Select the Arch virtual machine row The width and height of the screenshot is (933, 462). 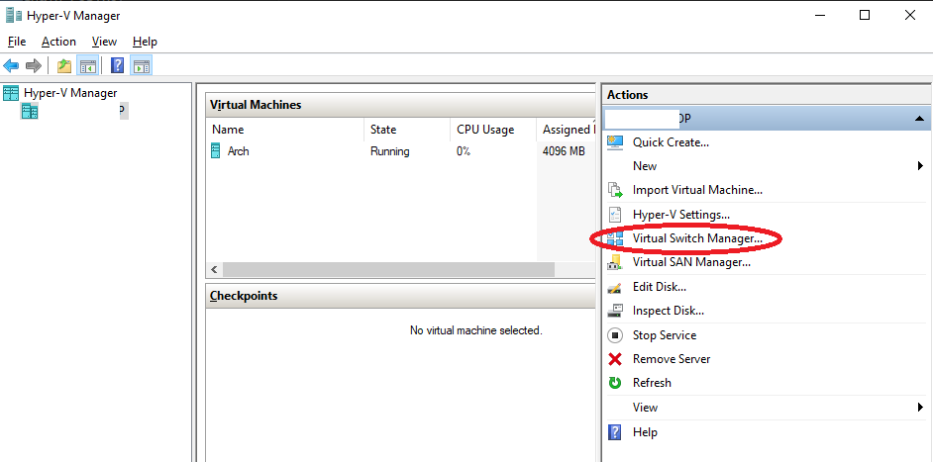[400, 151]
